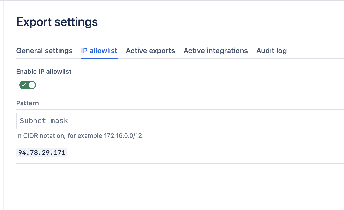
Task: Go to the Audit log tab
Action: click(x=272, y=51)
